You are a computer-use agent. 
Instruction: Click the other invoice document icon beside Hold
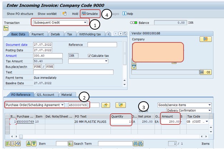[64, 14]
